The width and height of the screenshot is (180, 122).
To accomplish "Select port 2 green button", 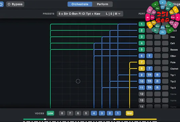I will tap(142, 31).
